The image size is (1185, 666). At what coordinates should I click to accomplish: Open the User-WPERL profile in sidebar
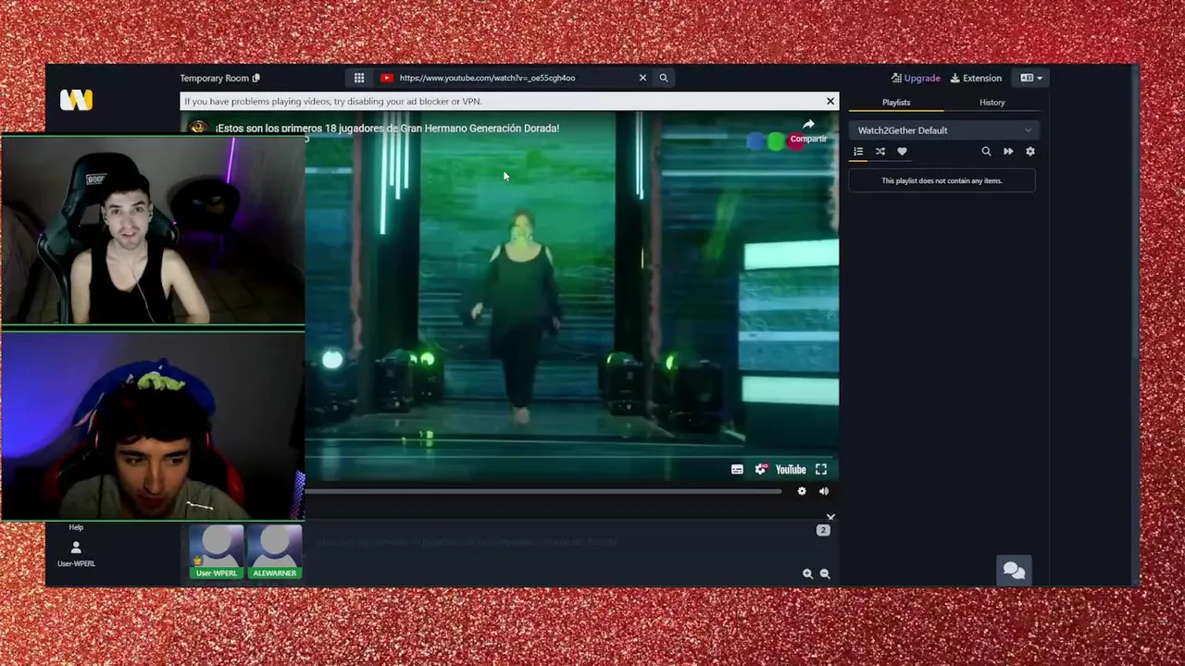[76, 554]
